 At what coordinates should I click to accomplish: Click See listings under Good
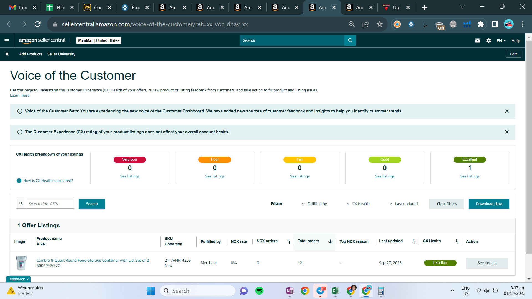coord(385,176)
